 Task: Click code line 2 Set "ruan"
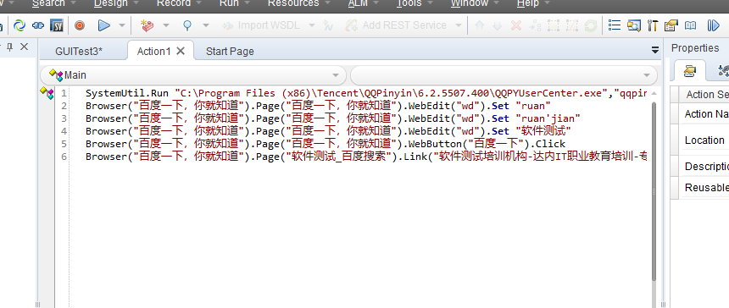point(318,106)
